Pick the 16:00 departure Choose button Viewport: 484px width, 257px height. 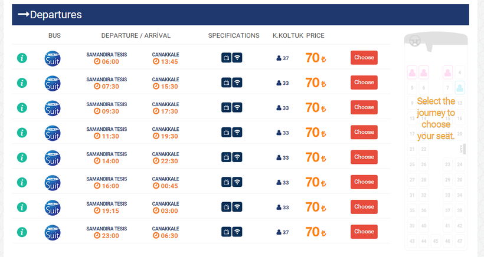point(364,182)
